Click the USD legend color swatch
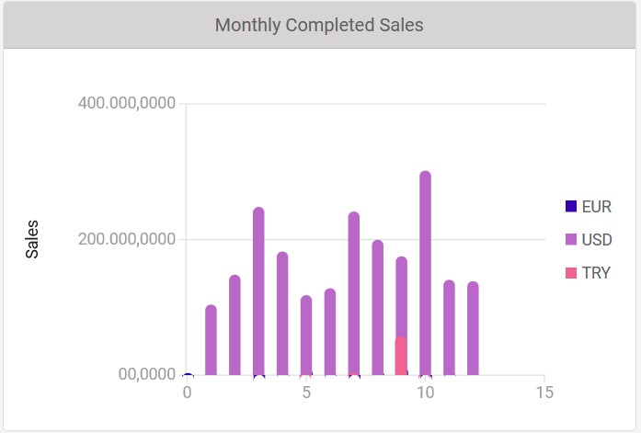641x433 pixels. point(570,240)
